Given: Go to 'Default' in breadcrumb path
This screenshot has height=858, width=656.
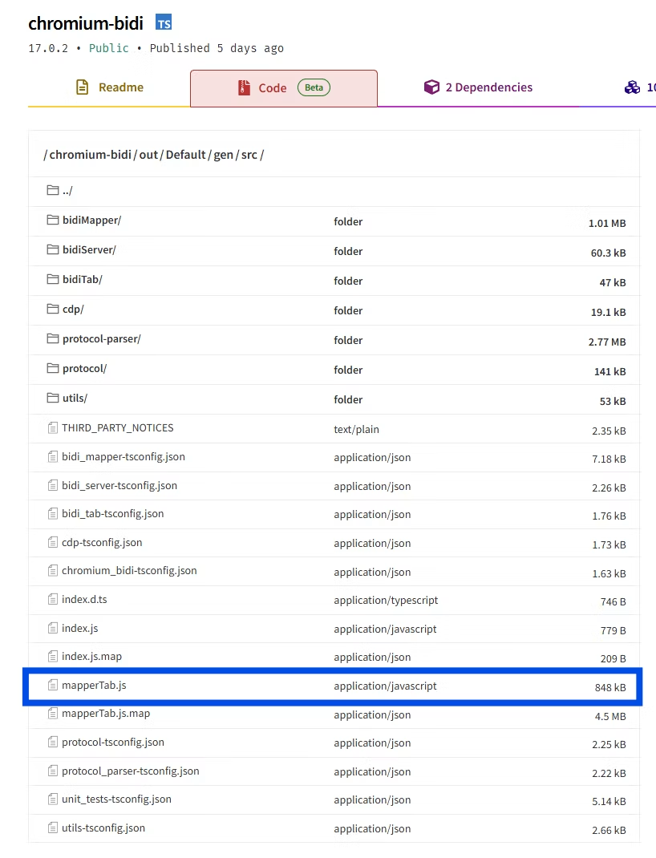Looking at the screenshot, I should point(186,155).
